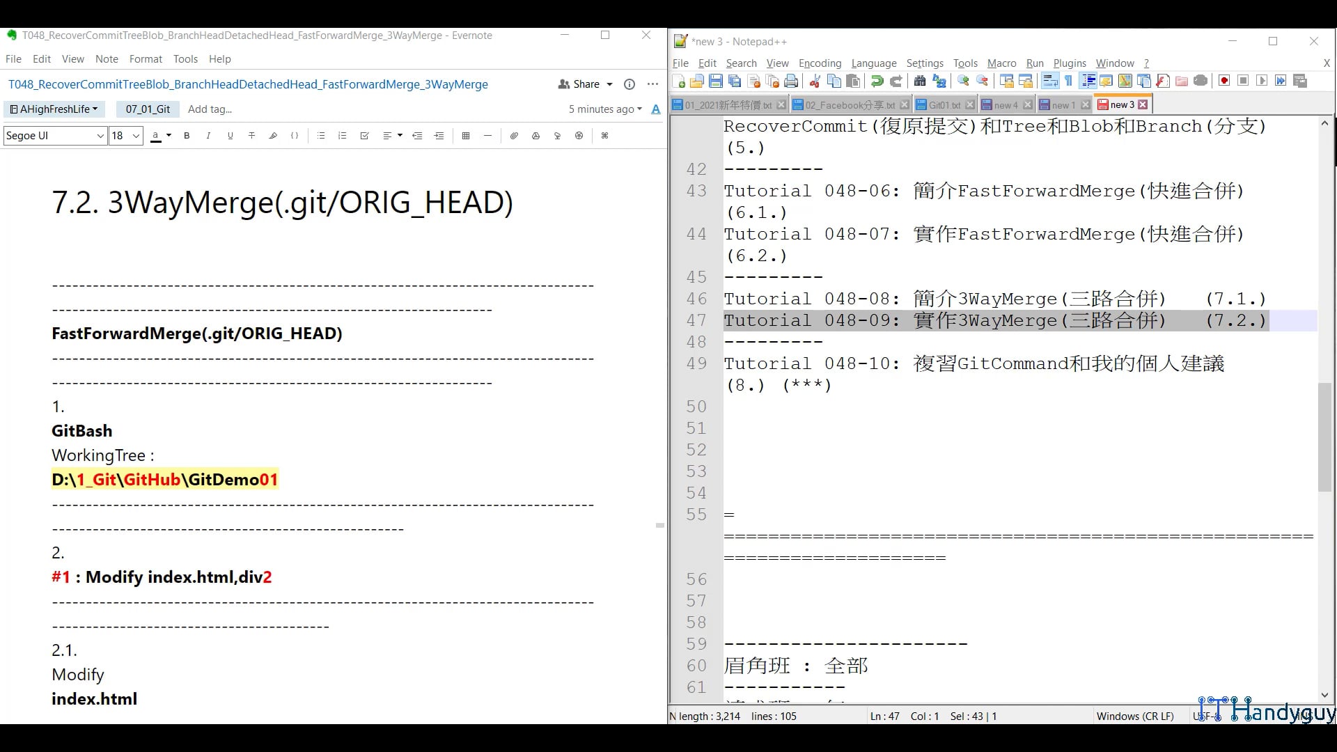Click the 07_01_Git tag label
This screenshot has width=1337, height=752.
pos(148,109)
